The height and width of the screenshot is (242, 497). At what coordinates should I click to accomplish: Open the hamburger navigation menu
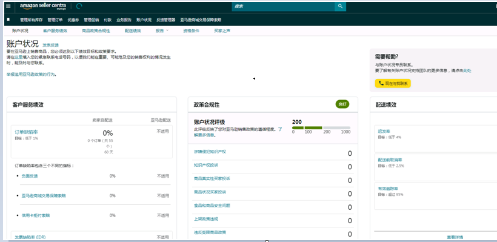(8, 6)
